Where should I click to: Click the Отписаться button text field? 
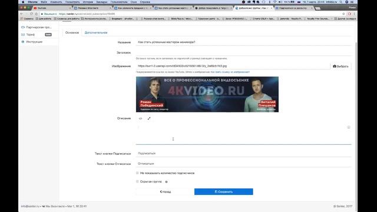pos(243,164)
